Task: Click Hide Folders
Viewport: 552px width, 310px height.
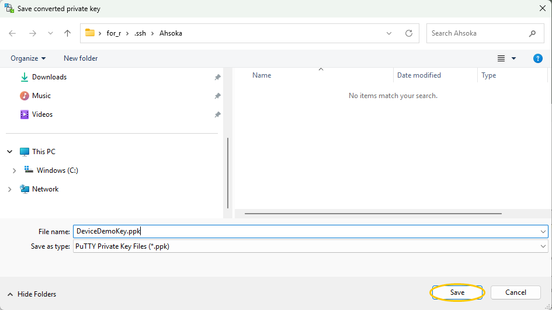Action: tap(32, 294)
